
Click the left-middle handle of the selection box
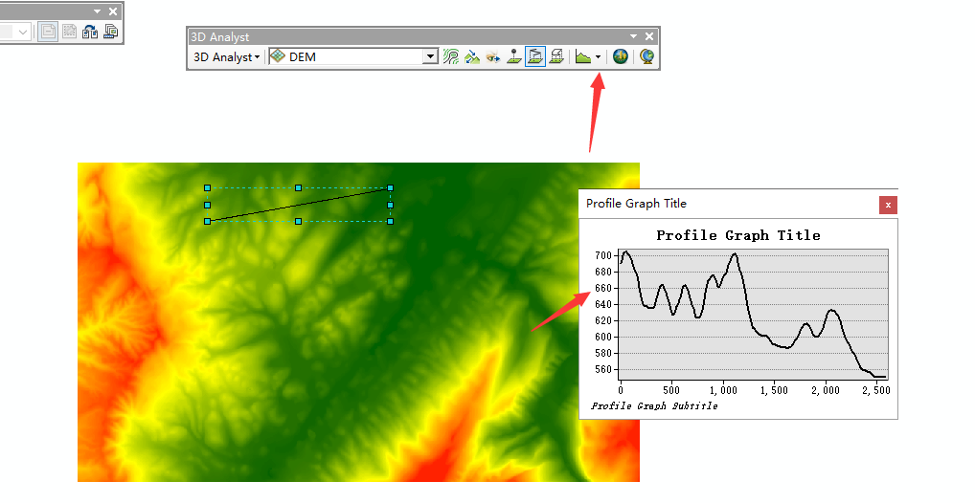[208, 205]
